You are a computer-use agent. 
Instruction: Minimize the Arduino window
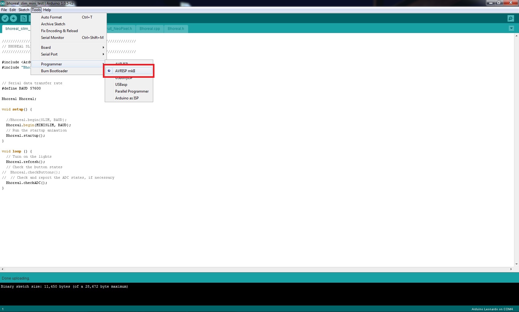[491, 3]
